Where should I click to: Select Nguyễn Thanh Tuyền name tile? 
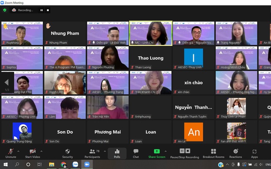click(x=193, y=107)
